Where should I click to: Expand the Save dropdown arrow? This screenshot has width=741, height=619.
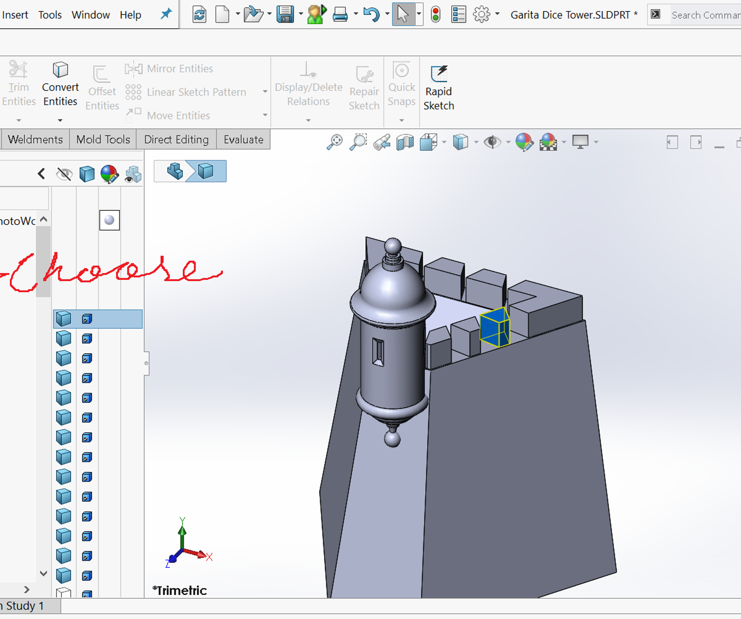click(301, 14)
